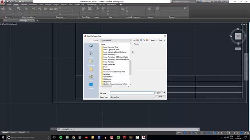This screenshot has height=140, width=250.
Task: Click the Up one level folder icon
Action: (137, 40)
